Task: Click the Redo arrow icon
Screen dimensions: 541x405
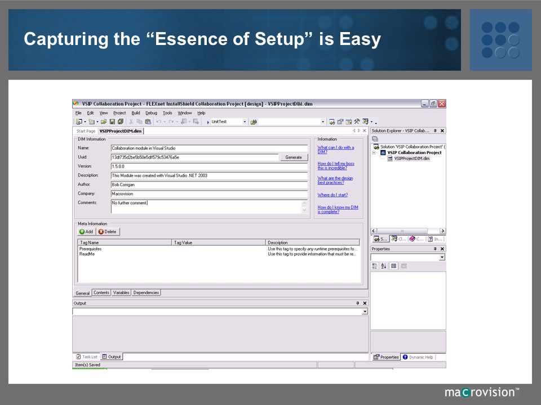Action: (x=171, y=121)
